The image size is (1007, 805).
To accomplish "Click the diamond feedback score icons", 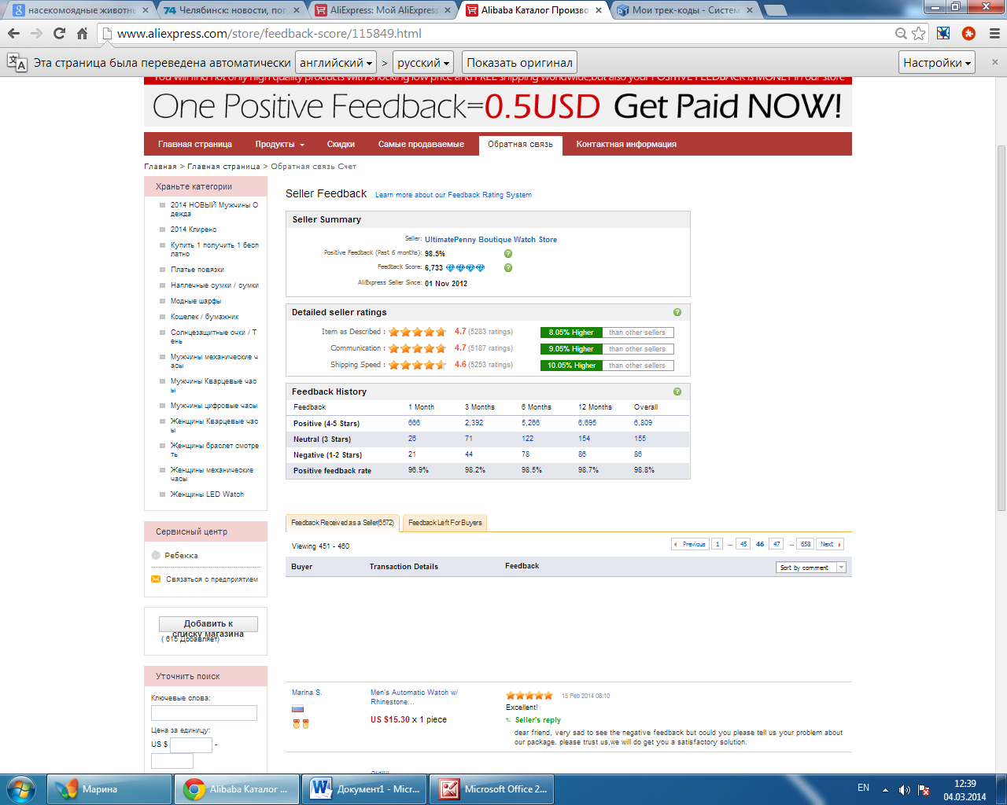I will [466, 268].
